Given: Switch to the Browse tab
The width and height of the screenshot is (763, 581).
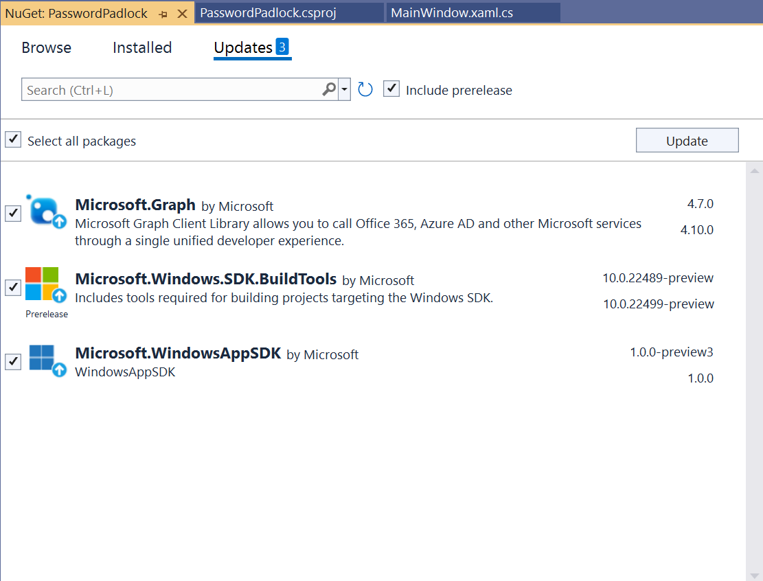Looking at the screenshot, I should [46, 47].
